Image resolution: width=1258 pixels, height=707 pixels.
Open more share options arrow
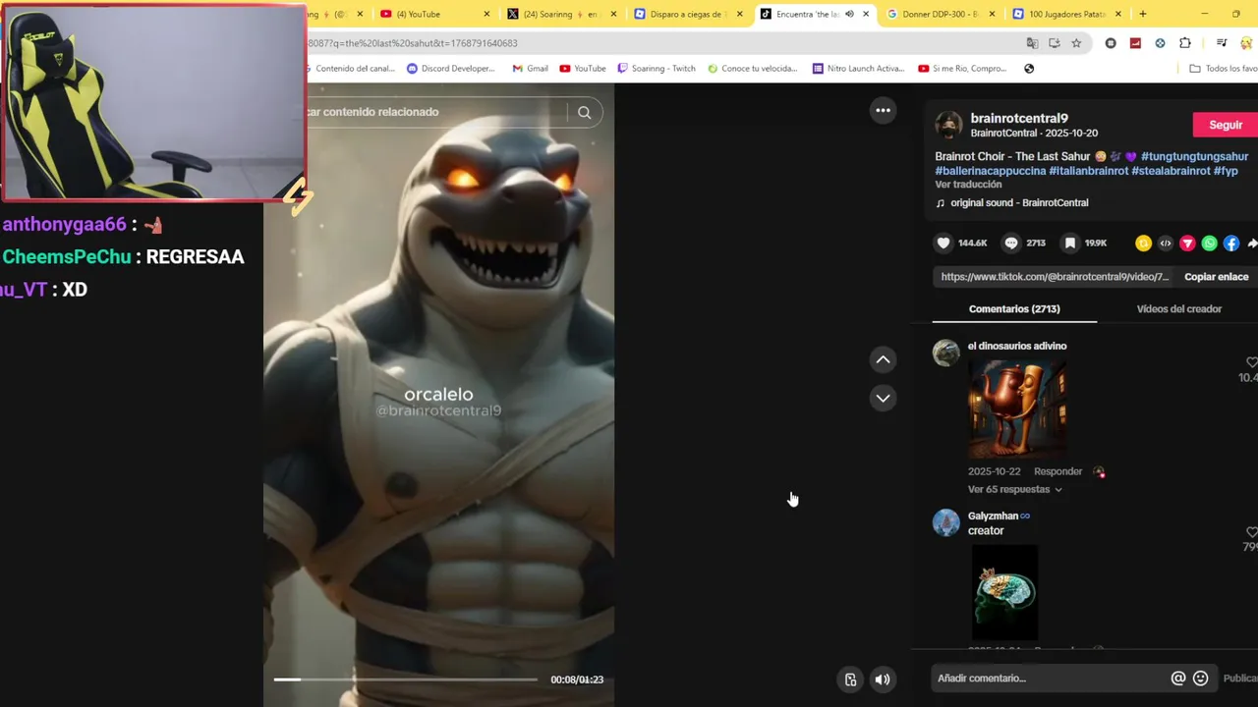click(x=1252, y=244)
